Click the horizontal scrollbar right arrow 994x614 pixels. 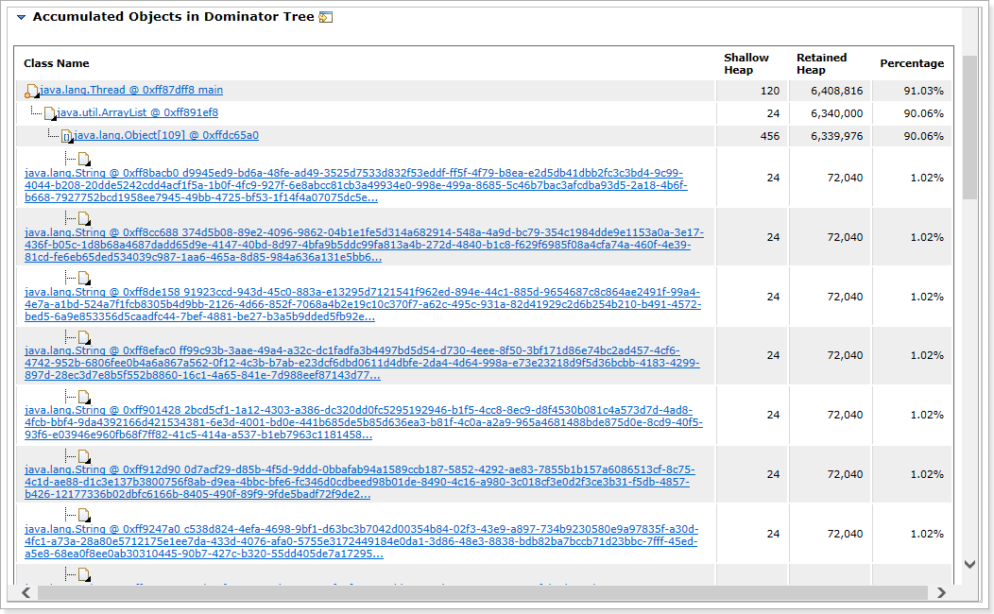[941, 592]
